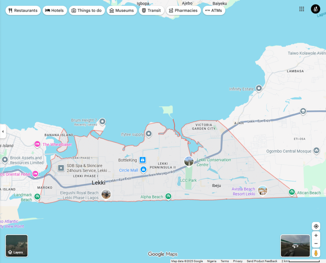Screen dimensions: 326x263
Task: Open the Terms link
Action: (x=224, y=261)
